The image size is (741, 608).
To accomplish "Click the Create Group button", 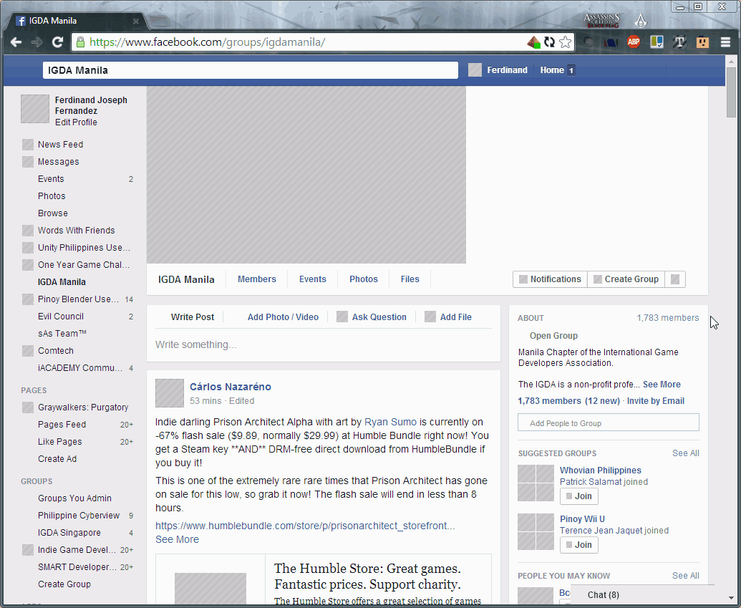I will pyautogui.click(x=626, y=279).
